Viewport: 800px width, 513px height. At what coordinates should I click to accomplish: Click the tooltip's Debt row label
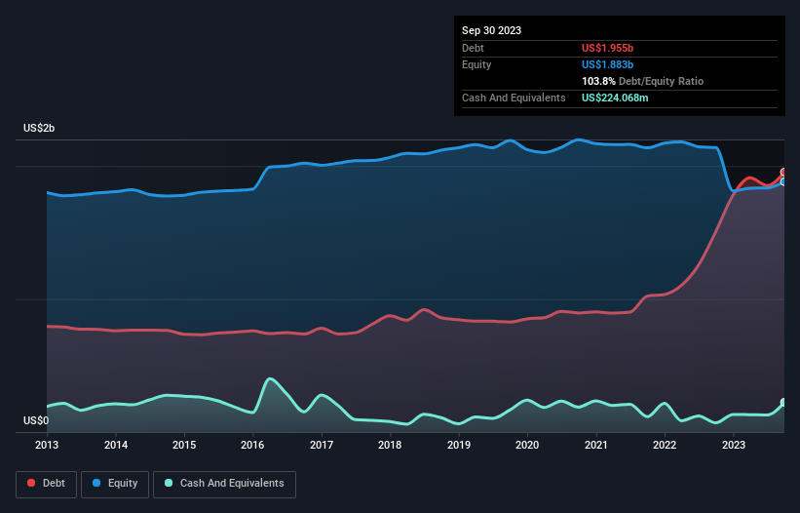473,48
